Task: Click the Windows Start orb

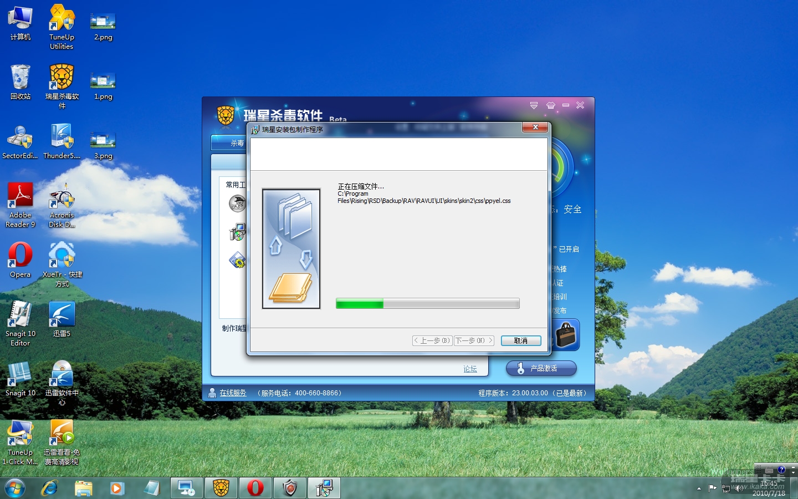Action: [15, 488]
